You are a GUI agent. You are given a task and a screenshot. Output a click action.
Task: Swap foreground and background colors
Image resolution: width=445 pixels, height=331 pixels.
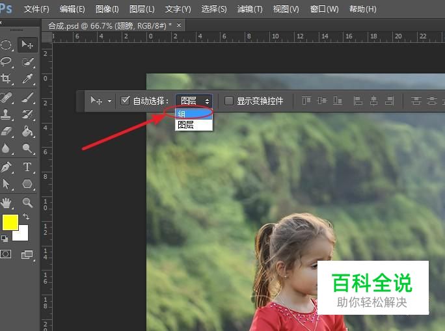[26, 217]
